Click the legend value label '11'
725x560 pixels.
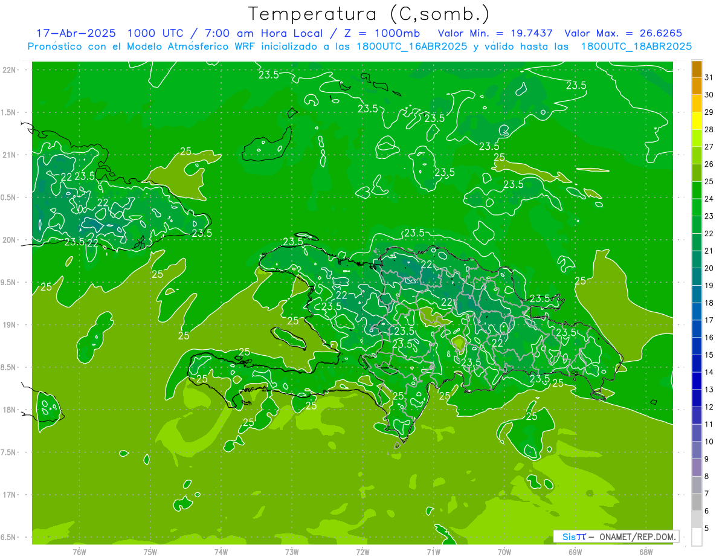click(709, 425)
